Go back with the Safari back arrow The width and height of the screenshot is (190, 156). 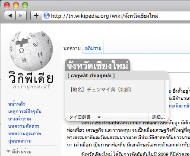click(9, 16)
